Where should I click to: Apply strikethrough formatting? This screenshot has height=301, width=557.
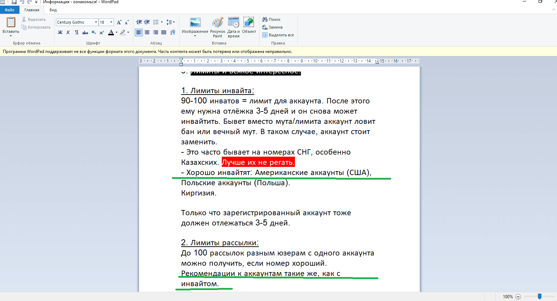tap(85, 32)
